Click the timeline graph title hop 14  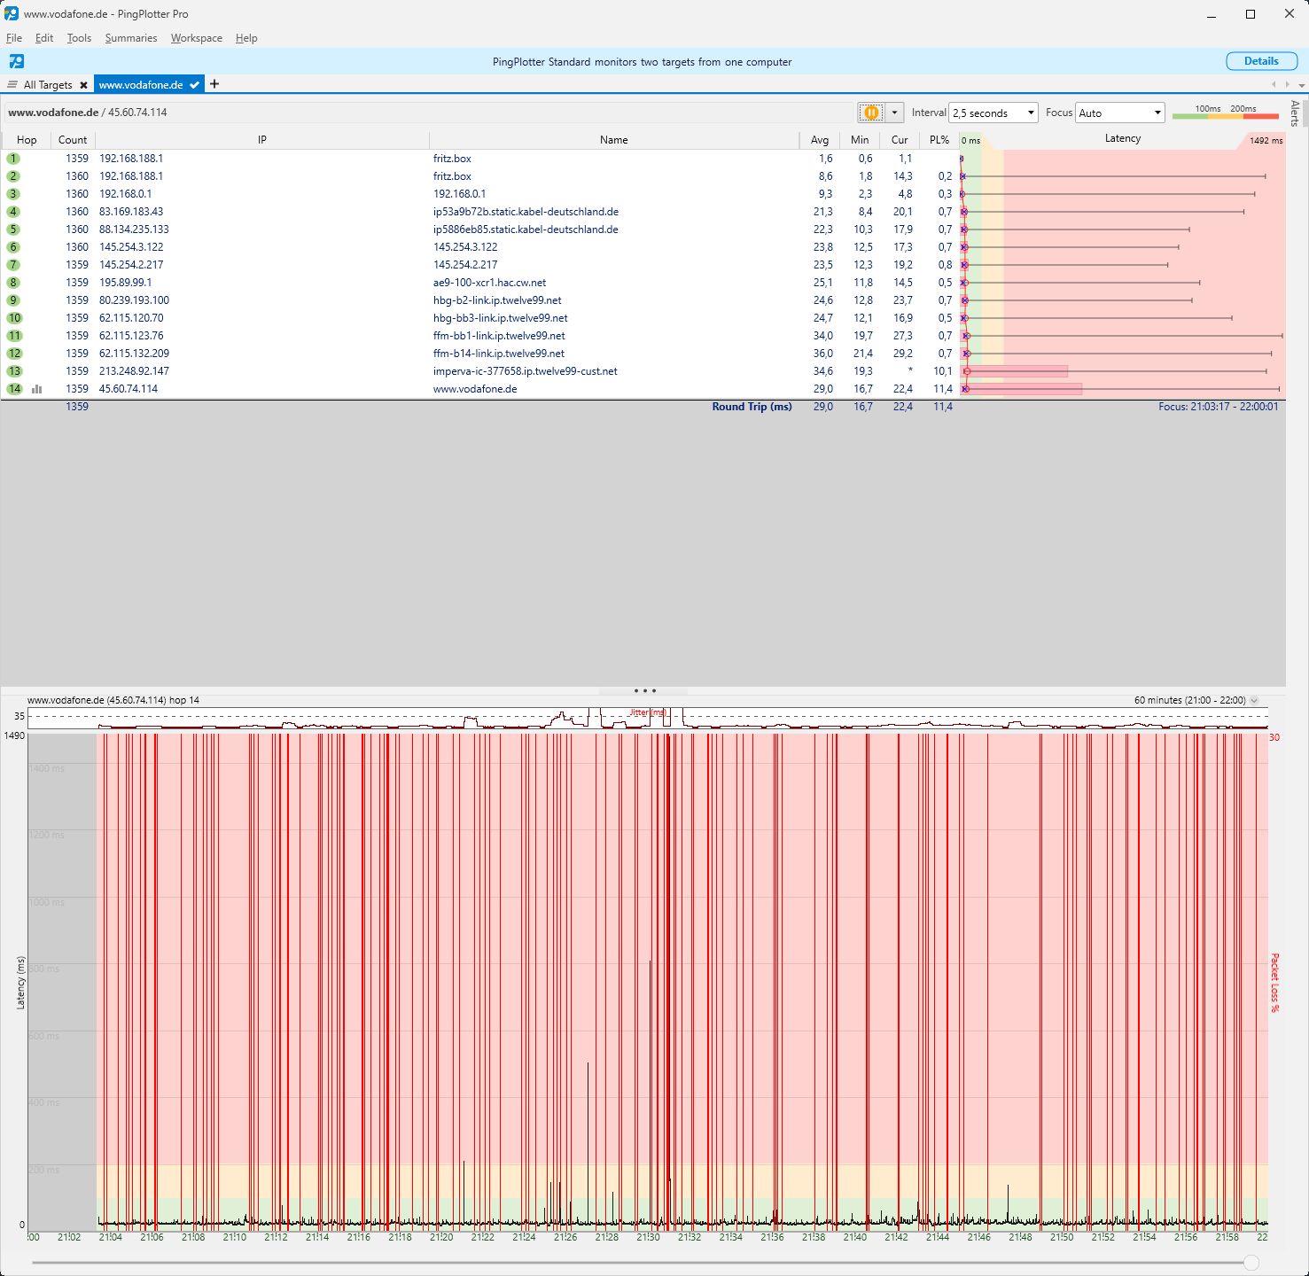point(113,700)
